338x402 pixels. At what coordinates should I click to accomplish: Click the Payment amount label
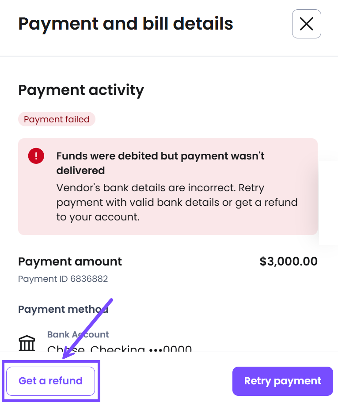[x=70, y=262]
